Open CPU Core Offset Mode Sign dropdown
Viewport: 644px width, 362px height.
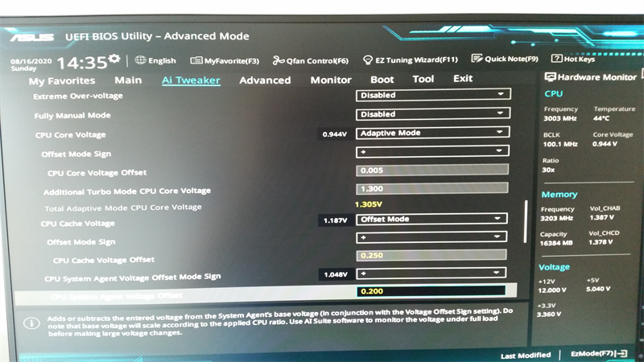point(432,151)
